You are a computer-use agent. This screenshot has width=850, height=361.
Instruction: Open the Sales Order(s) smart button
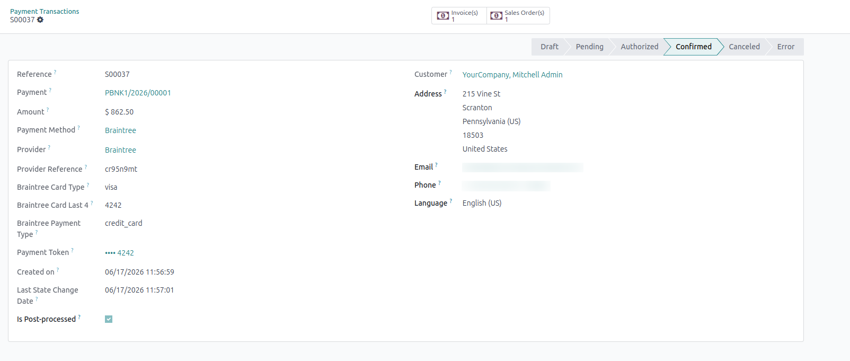518,16
